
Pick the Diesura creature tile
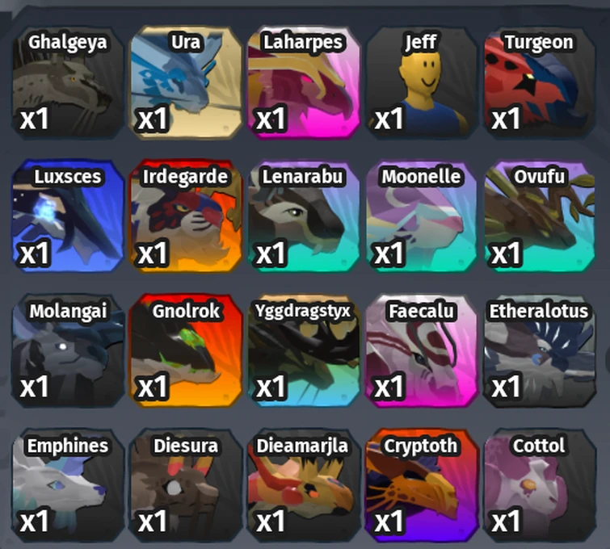pos(186,485)
